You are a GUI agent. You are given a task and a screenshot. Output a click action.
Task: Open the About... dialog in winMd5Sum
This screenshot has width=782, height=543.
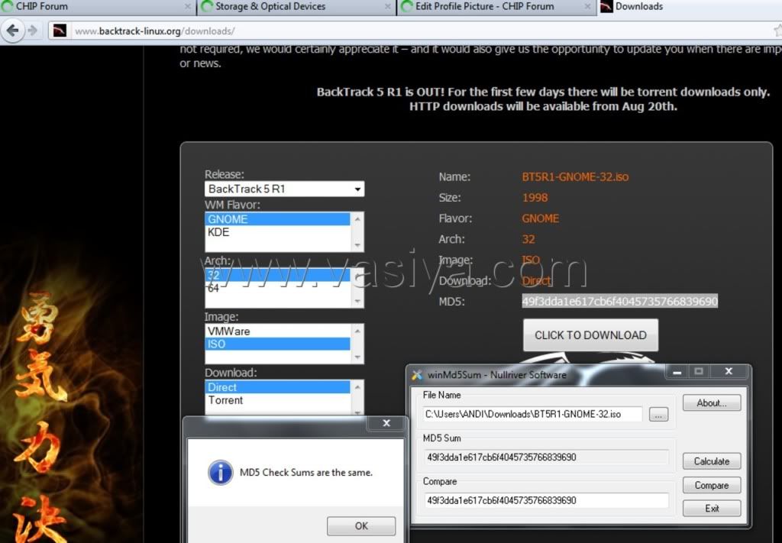pos(712,403)
